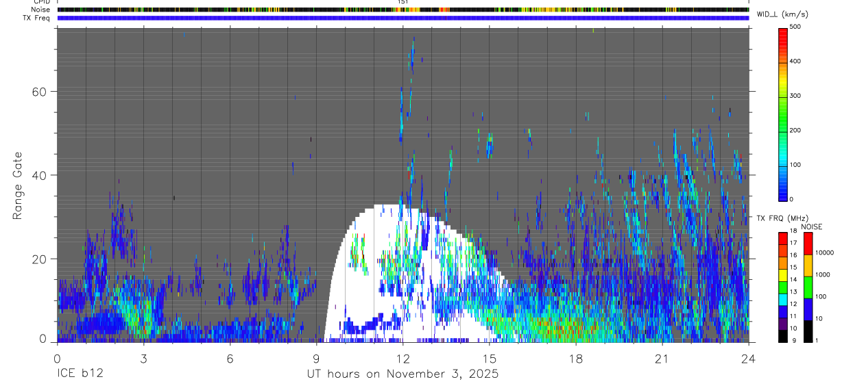Click the '100' tick on the spectral width colorbar
Viewport: 842px width, 388px height.
tap(795, 165)
